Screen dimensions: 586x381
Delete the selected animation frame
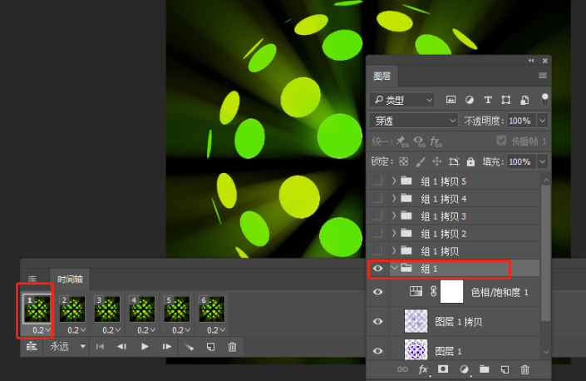click(x=233, y=346)
